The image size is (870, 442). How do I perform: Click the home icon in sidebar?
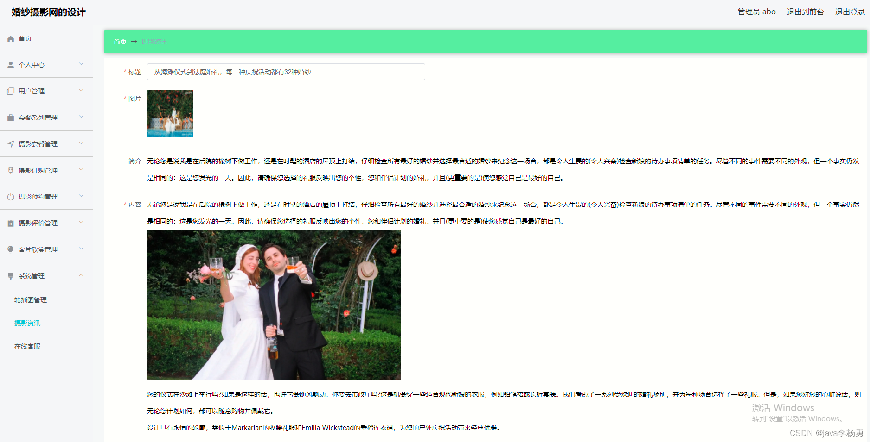[11, 39]
